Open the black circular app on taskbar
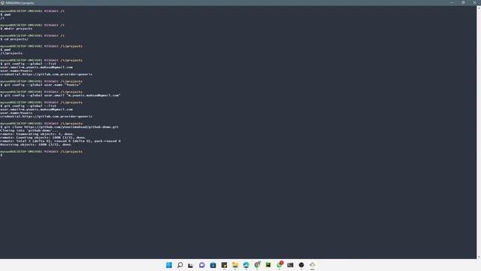The width and height of the screenshot is (481, 271). tap(301, 265)
